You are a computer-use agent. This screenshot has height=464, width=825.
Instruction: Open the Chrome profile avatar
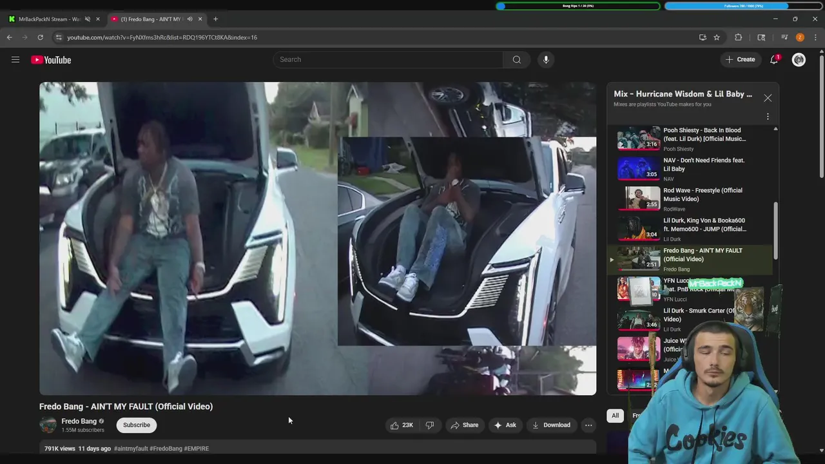[x=800, y=37]
